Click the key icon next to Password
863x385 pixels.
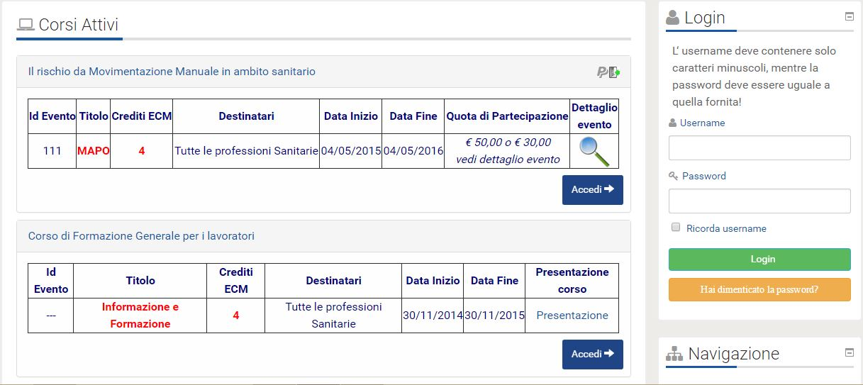(x=674, y=176)
